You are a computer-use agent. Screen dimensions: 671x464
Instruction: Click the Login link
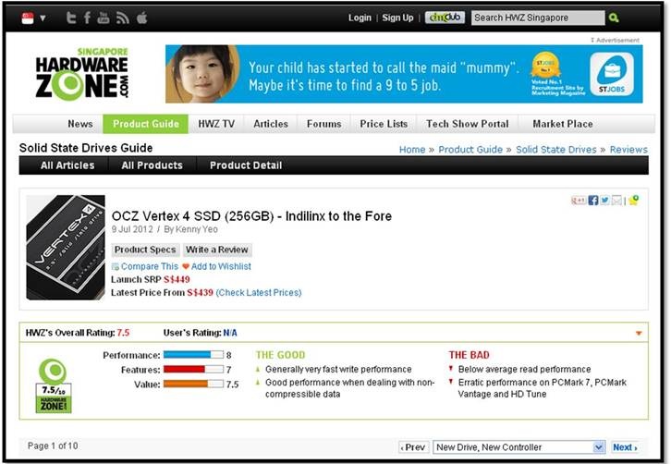360,18
